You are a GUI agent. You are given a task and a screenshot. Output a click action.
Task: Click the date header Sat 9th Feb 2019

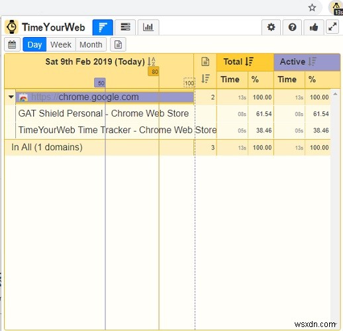(95, 62)
